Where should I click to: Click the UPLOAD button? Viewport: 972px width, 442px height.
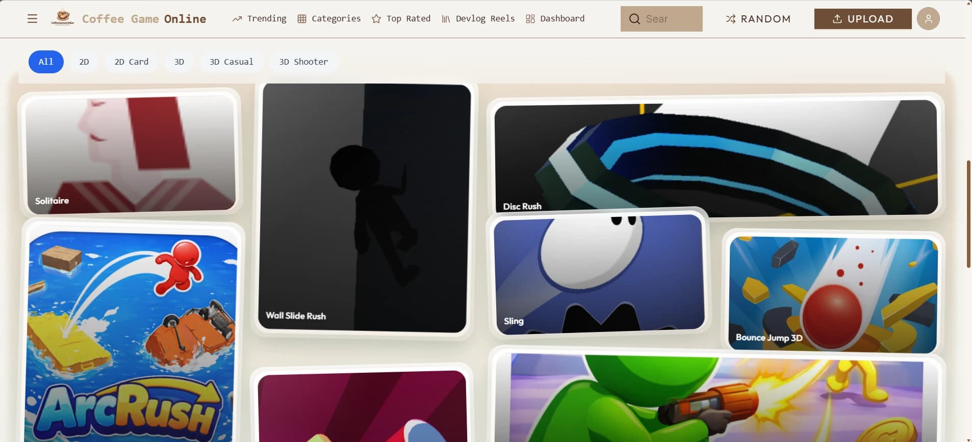(x=863, y=19)
